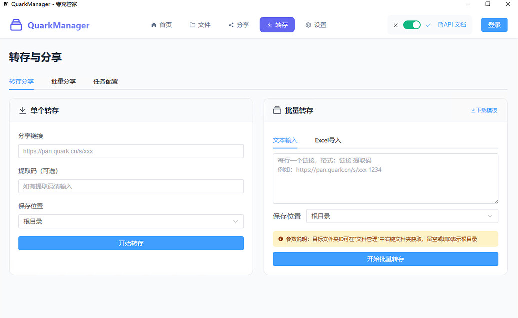Screen dimensions: 518x318
Task: Maximize the QuarkManager window
Action: [x=488, y=4]
